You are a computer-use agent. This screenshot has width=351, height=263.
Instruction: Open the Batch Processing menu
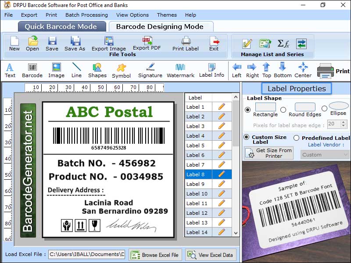87,14
